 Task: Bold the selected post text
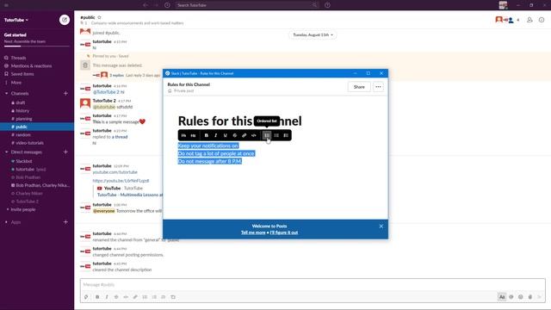pos(207,135)
